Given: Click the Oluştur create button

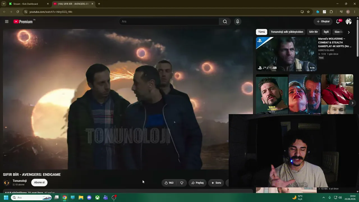Looking at the screenshot, I should coord(323,22).
